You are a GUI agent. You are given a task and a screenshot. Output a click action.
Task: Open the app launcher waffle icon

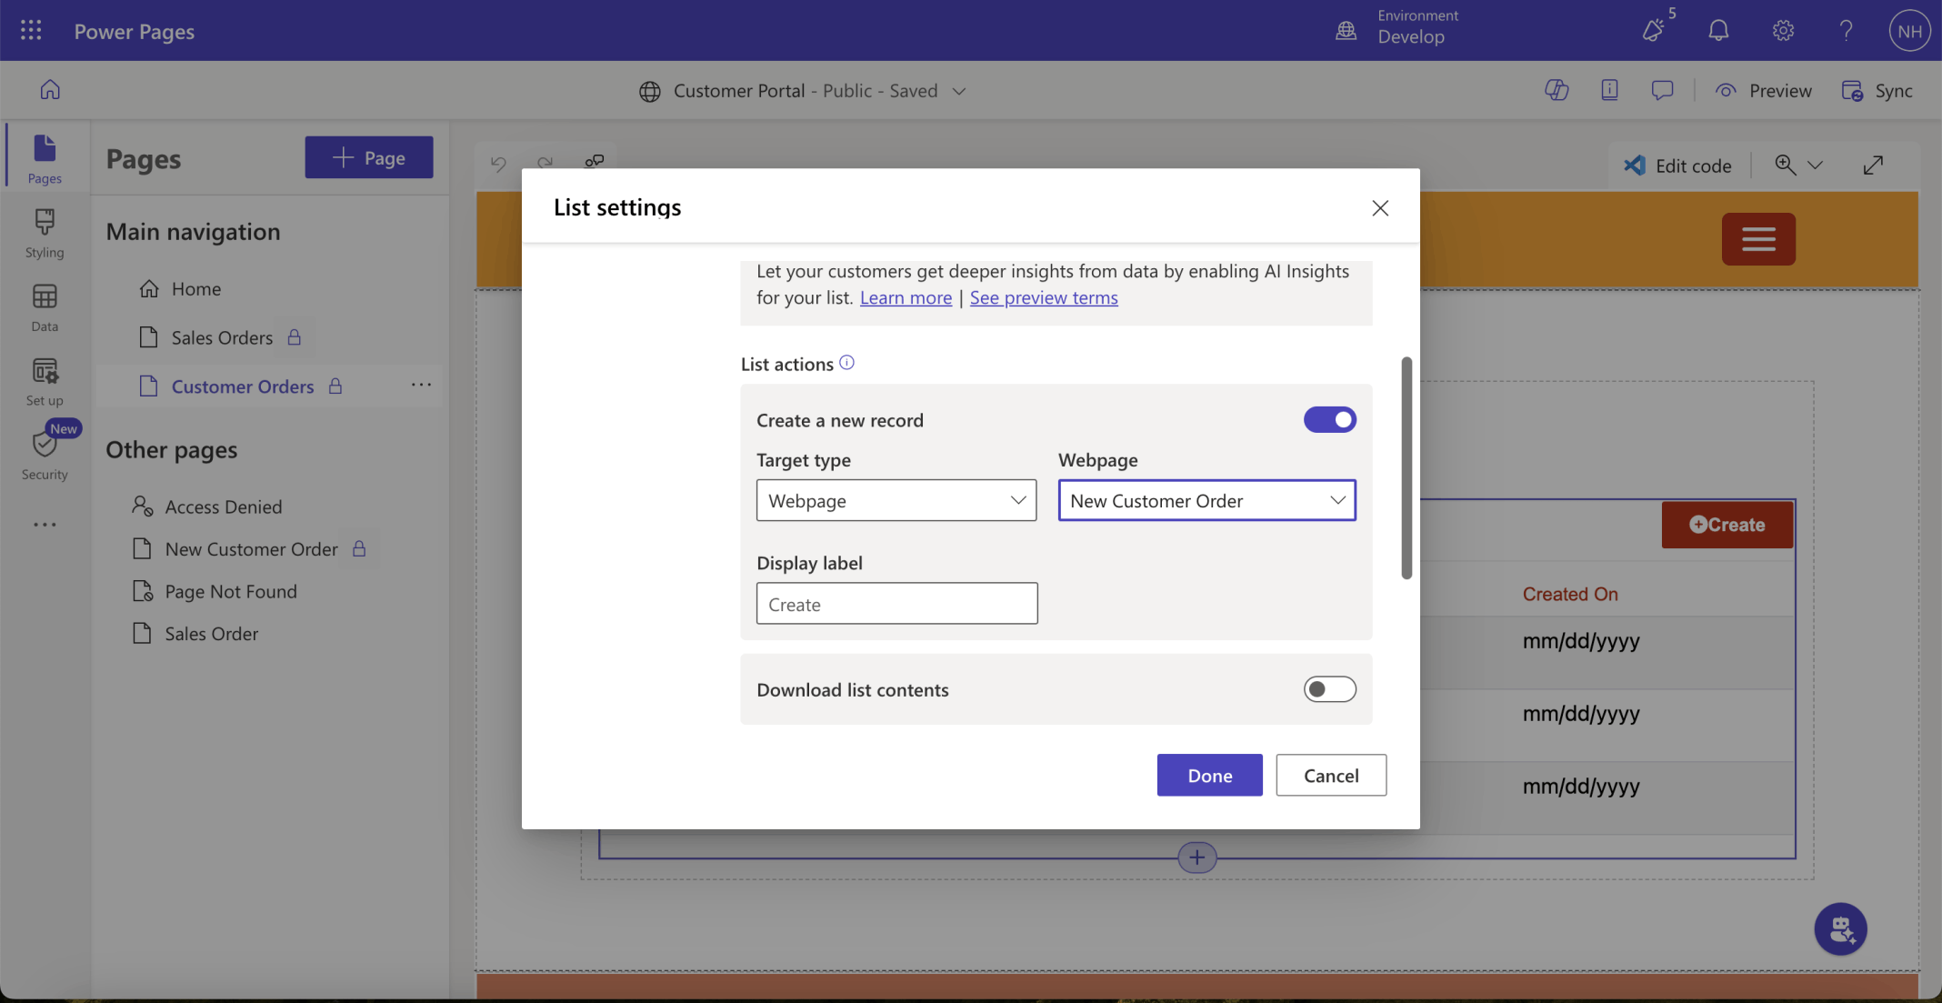[31, 31]
